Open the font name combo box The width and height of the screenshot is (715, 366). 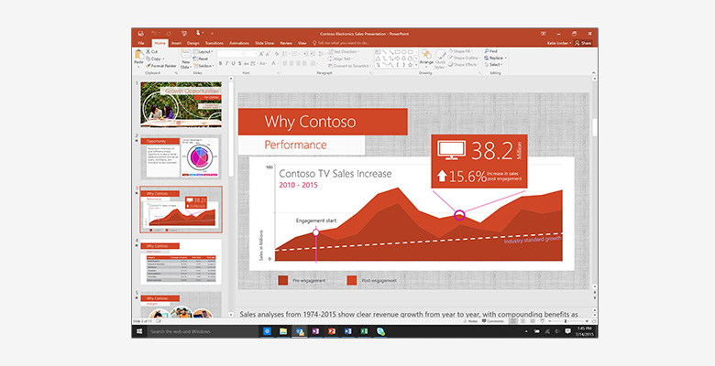(x=230, y=54)
